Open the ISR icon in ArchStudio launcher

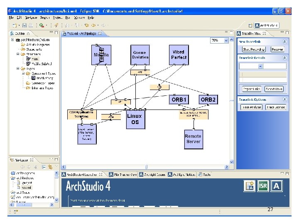click(263, 186)
